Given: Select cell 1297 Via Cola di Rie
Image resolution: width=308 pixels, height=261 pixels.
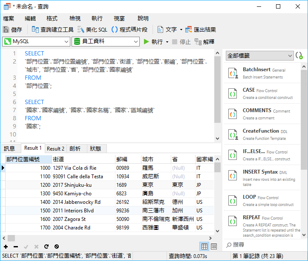Looking at the screenshot, I should click(x=83, y=168).
